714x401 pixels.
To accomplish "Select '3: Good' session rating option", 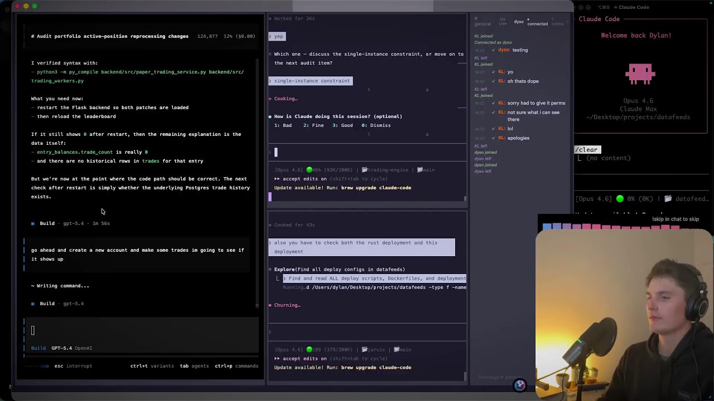I will [x=342, y=125].
